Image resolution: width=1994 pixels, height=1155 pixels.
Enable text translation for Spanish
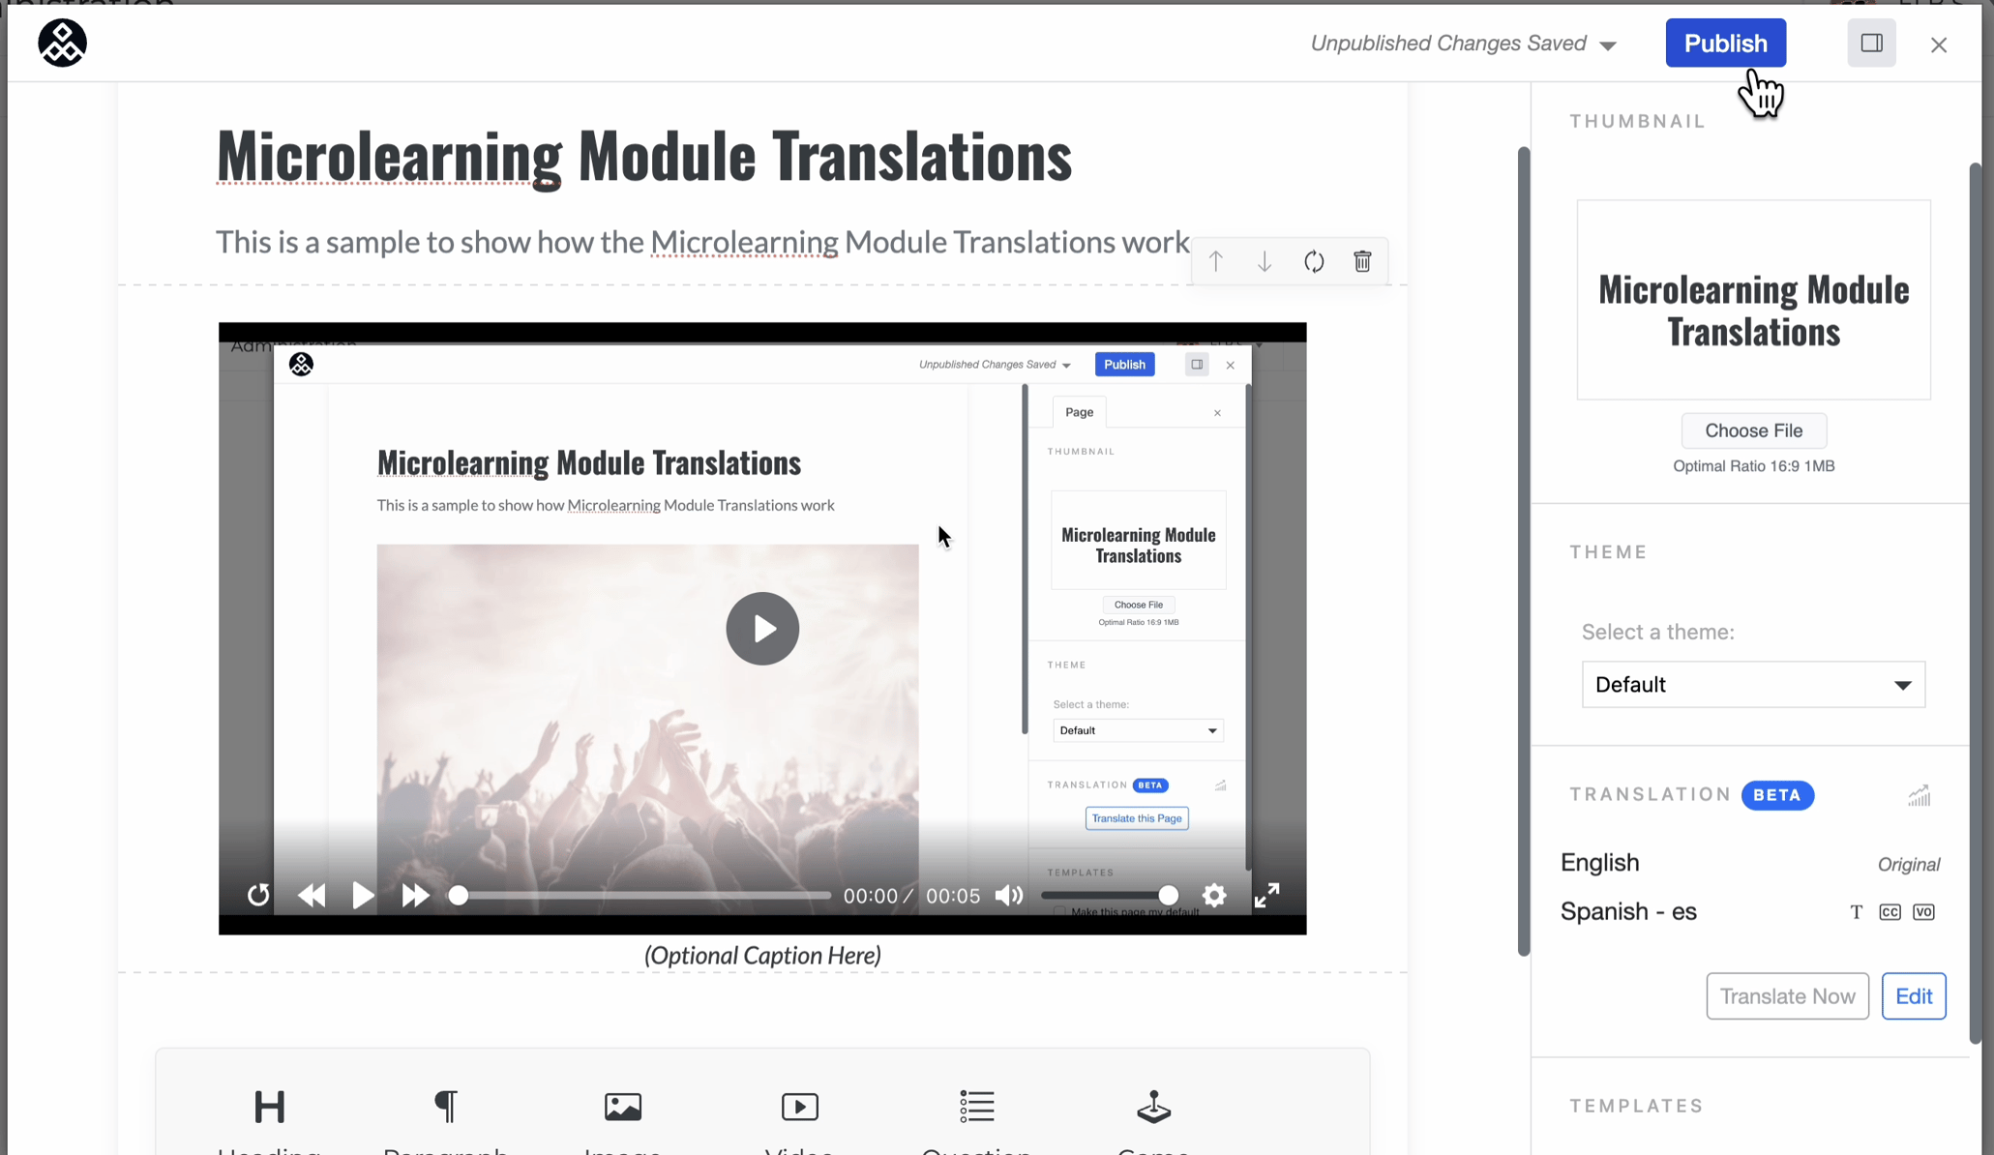click(1856, 911)
